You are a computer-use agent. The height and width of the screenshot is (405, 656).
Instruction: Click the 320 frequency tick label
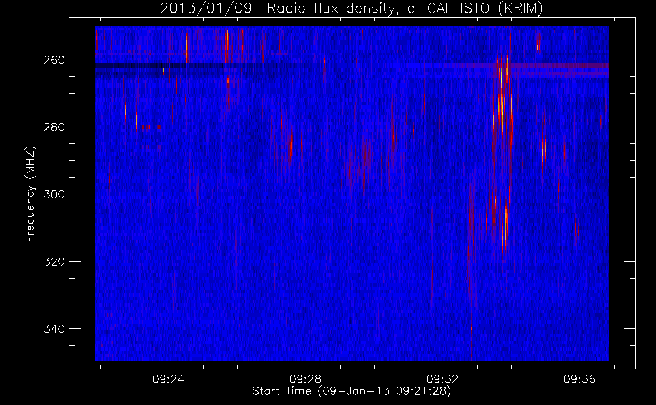[54, 262]
